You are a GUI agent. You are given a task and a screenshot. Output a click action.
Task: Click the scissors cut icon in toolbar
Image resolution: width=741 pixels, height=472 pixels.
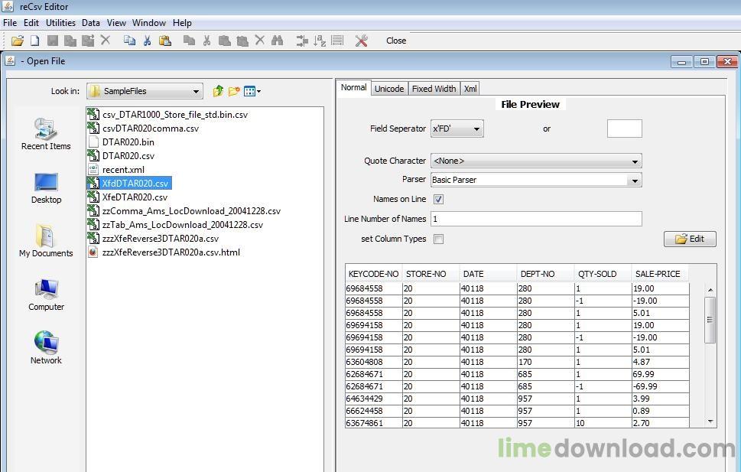[147, 41]
